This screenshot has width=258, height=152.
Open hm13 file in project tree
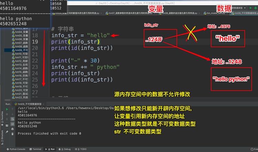(20, 65)
